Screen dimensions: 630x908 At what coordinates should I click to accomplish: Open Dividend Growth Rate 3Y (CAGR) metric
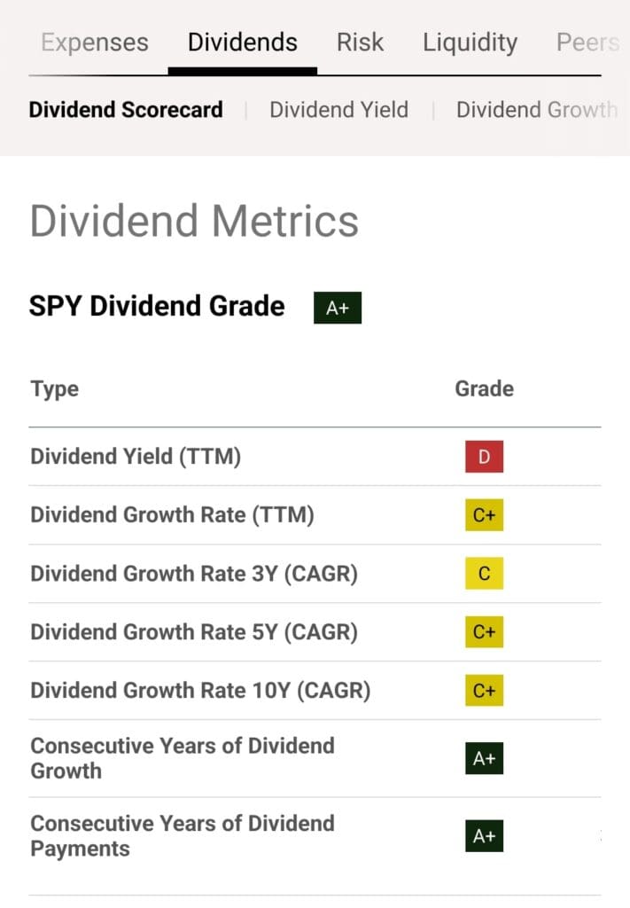coord(194,574)
